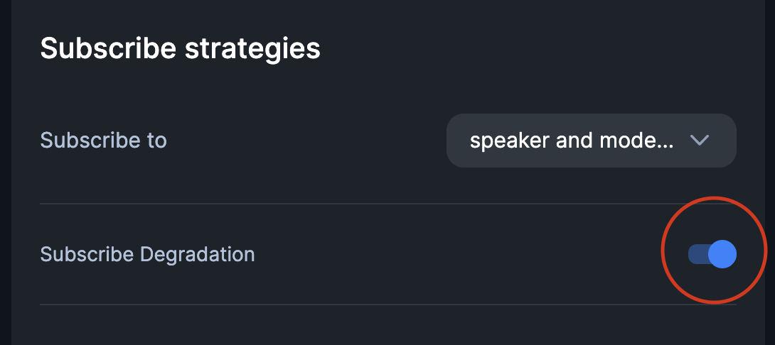
Task: Click the blue knob of the switch
Action: [722, 254]
